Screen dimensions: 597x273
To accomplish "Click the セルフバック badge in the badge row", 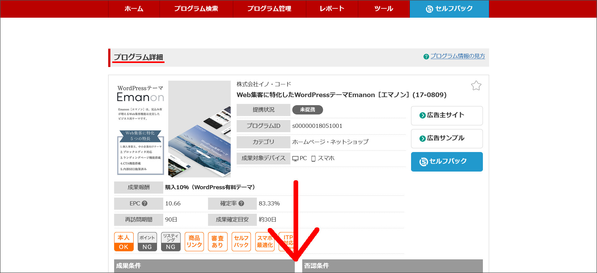I will click(241, 242).
